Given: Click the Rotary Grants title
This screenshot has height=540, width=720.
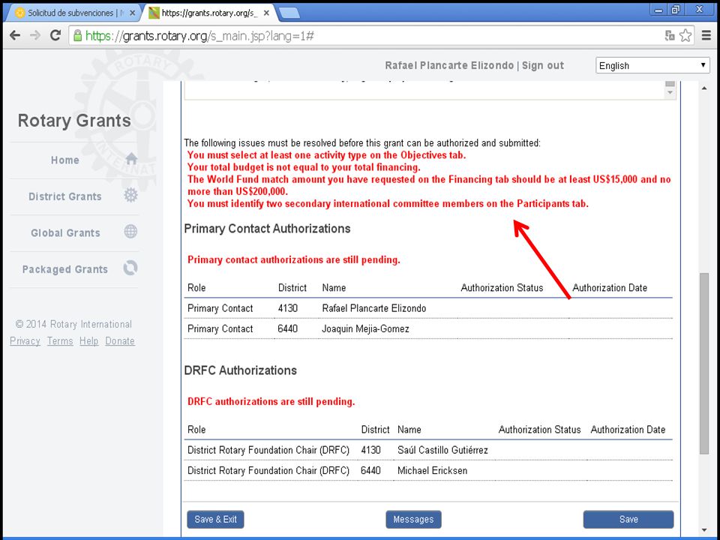Looking at the screenshot, I should (x=74, y=121).
